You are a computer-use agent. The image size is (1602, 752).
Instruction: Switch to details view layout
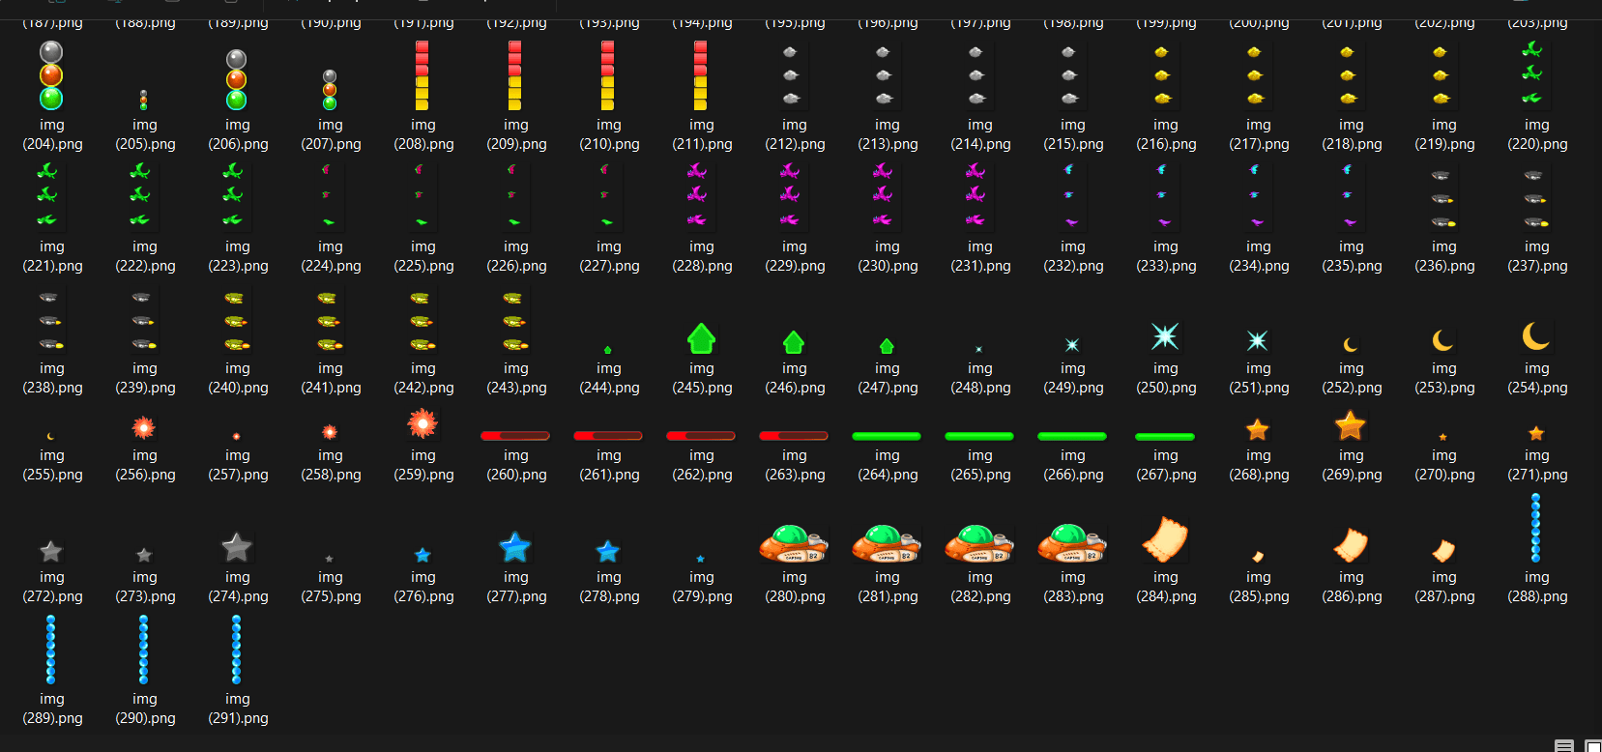(x=1563, y=745)
